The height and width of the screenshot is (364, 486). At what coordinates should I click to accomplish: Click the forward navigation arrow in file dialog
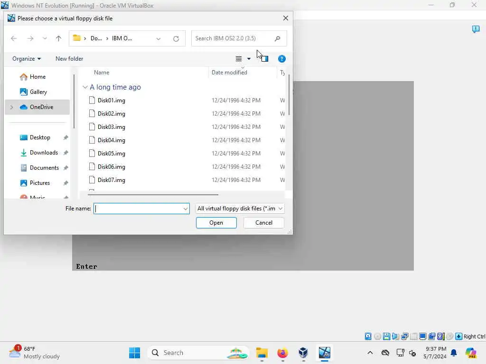(30, 38)
